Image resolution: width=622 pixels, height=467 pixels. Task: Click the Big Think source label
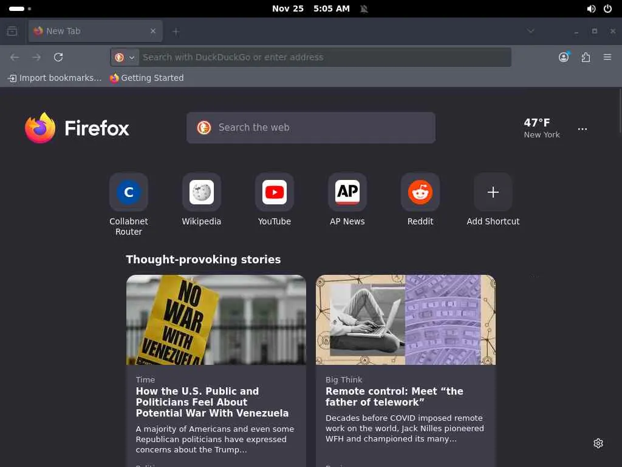coord(344,379)
